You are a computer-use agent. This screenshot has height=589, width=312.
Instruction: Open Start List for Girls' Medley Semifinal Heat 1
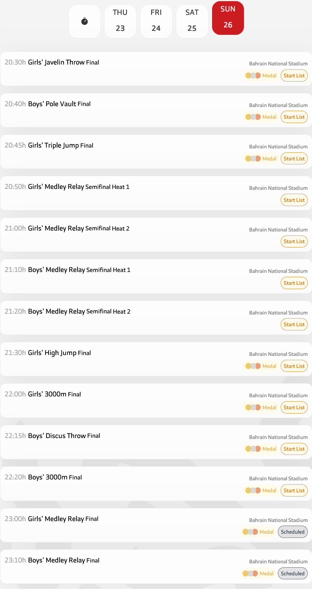[294, 200]
